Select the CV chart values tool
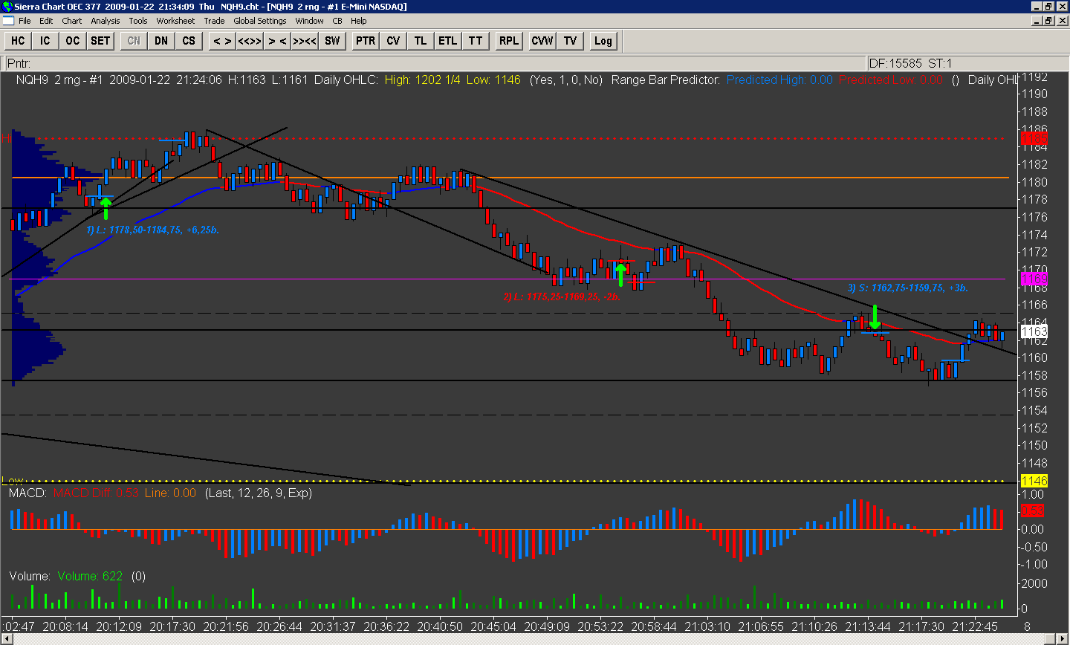 (393, 41)
